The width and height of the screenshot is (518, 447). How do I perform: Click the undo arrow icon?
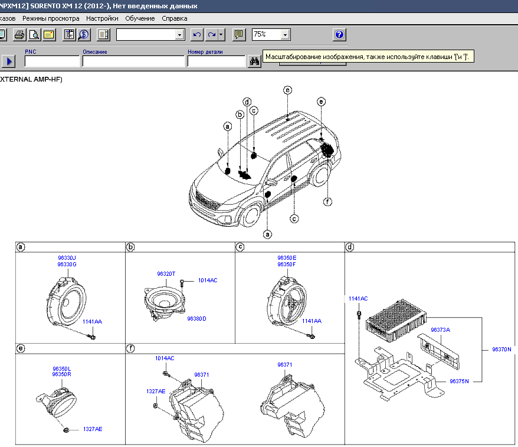[x=198, y=35]
